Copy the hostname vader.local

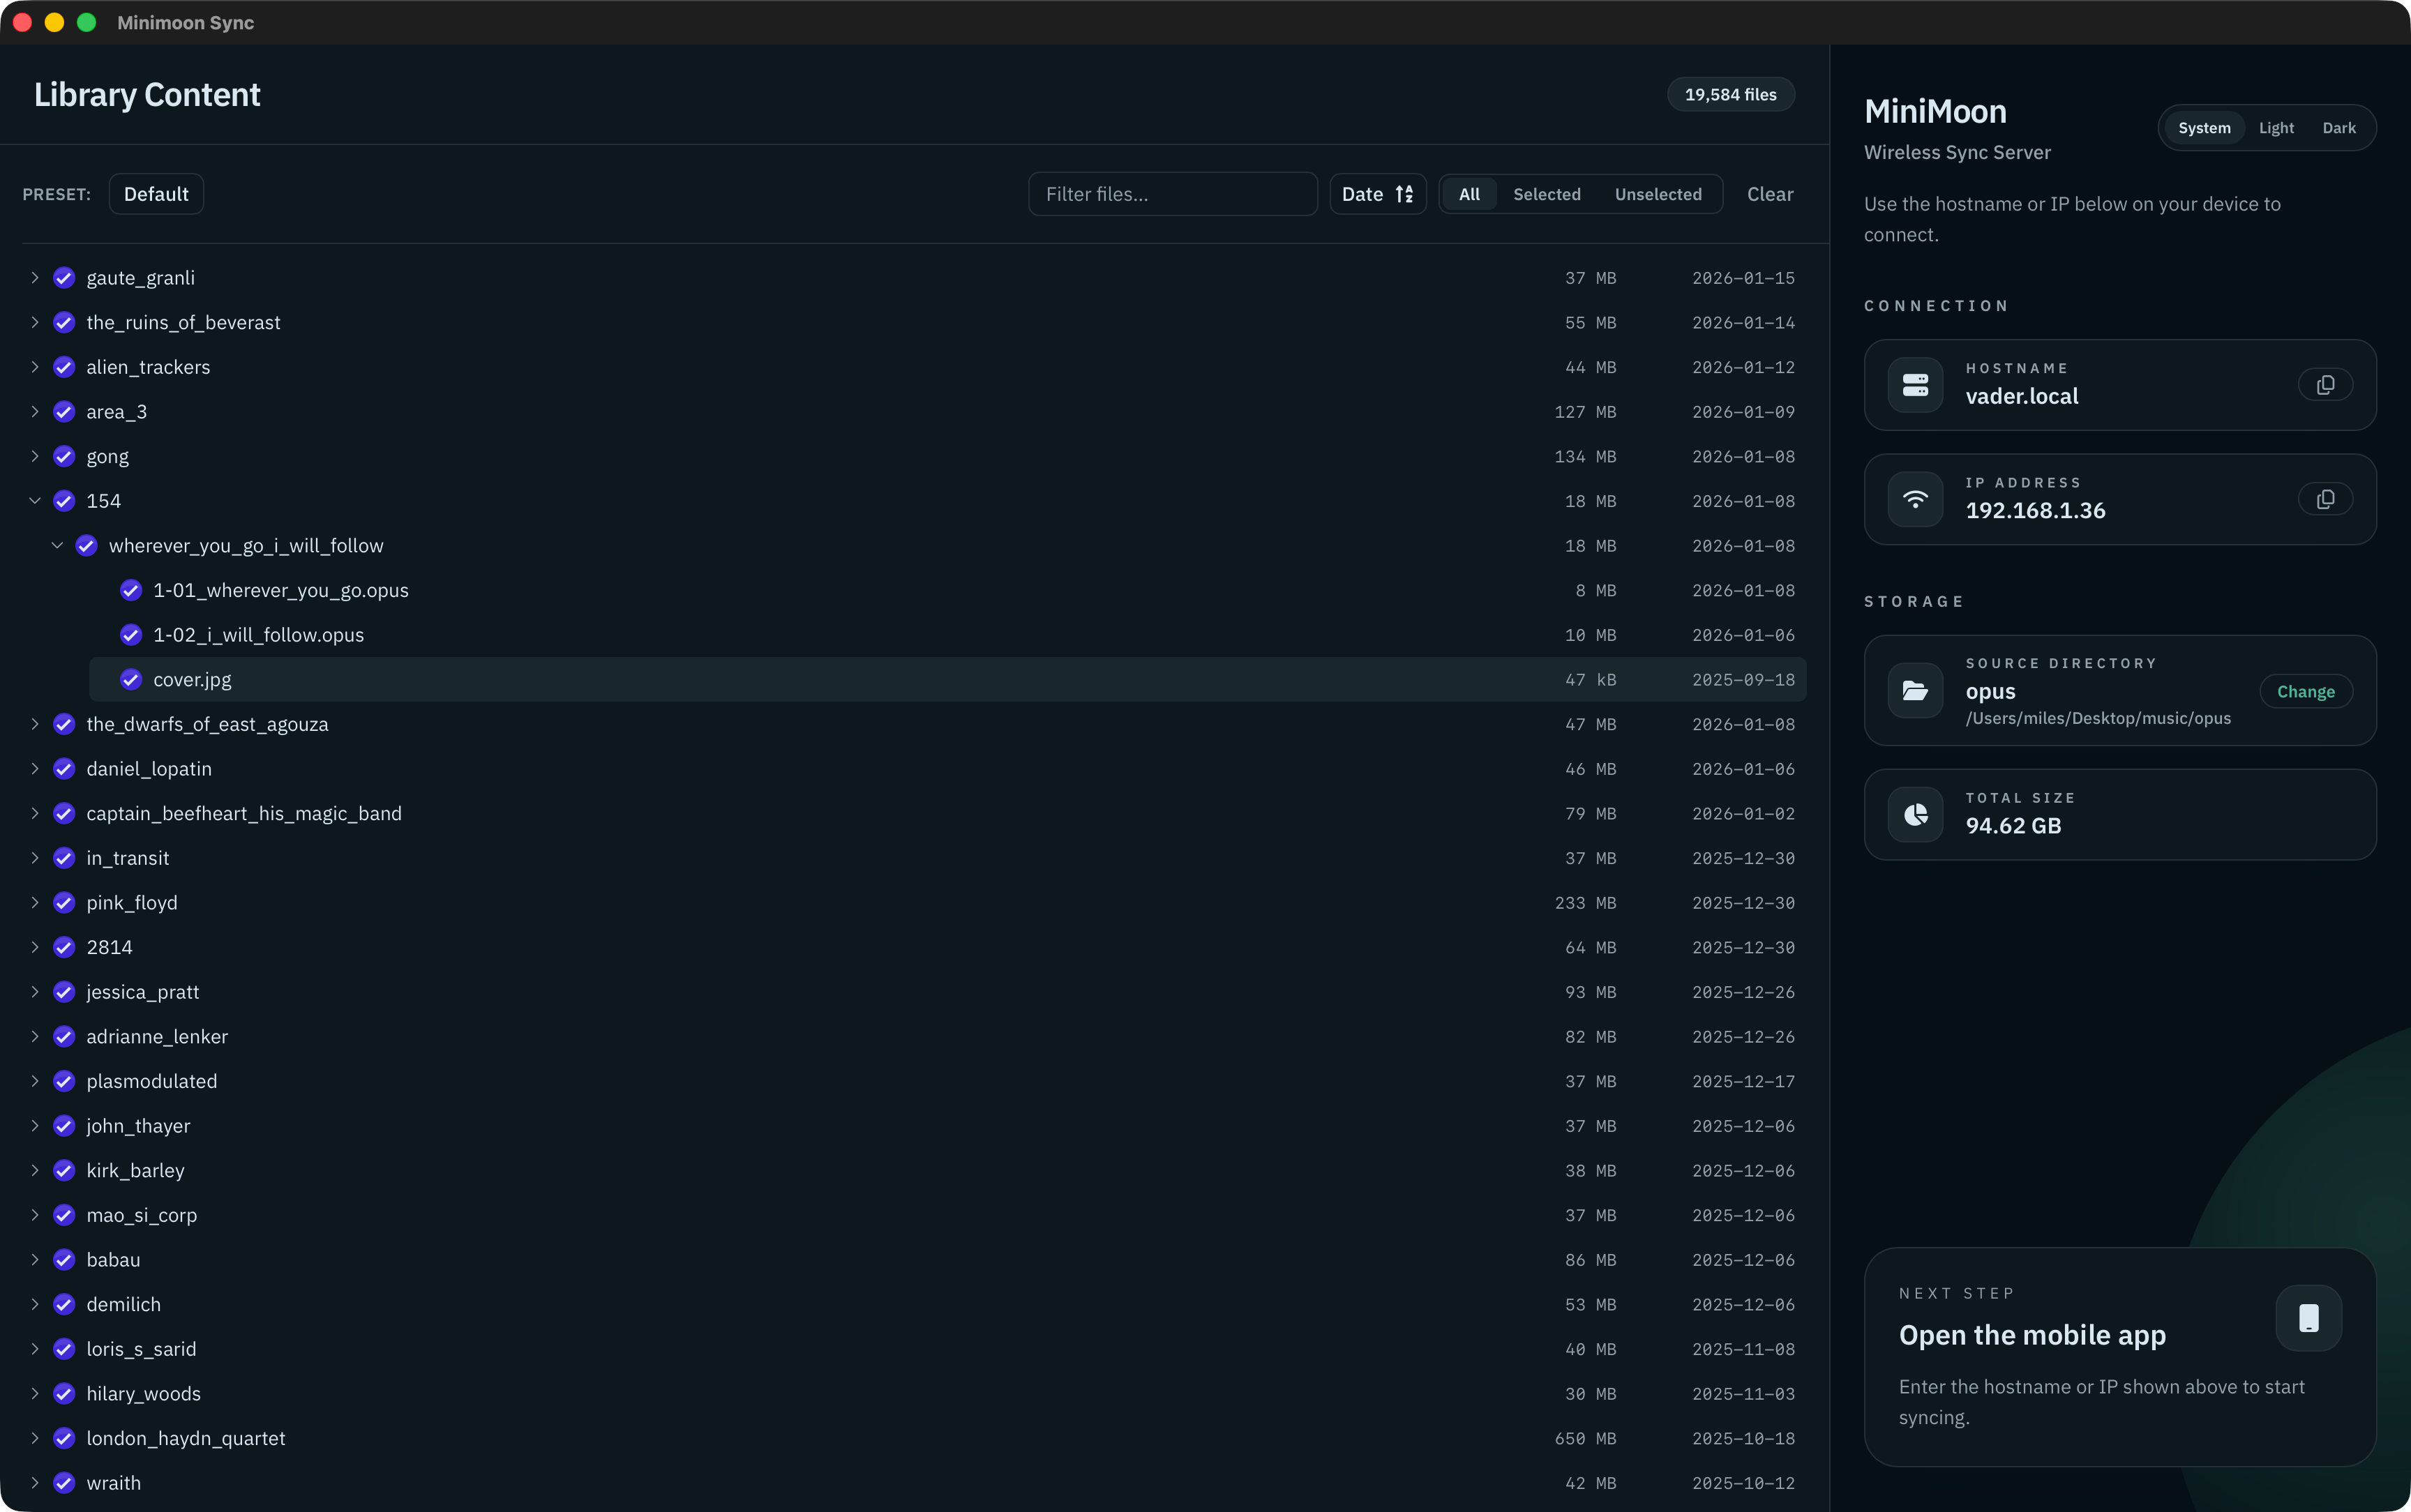pyautogui.click(x=2324, y=384)
